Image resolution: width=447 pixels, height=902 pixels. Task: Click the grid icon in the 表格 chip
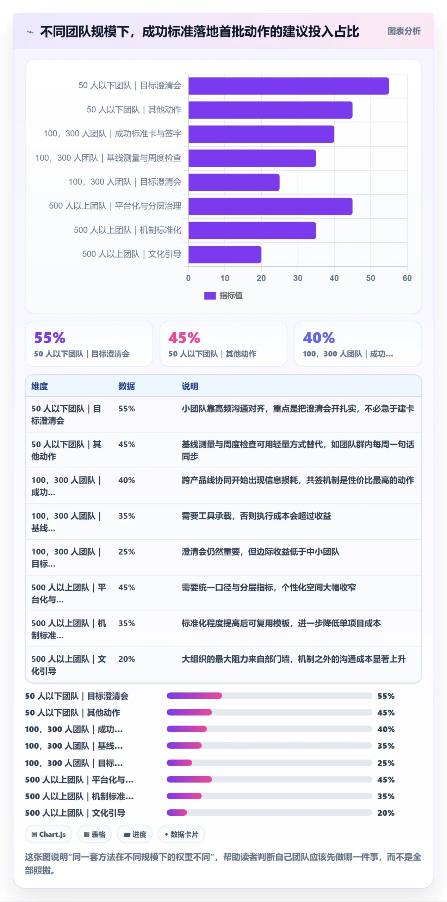point(86,834)
